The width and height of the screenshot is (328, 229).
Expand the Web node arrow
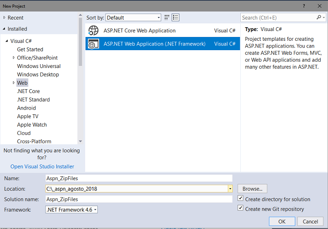click(14, 83)
